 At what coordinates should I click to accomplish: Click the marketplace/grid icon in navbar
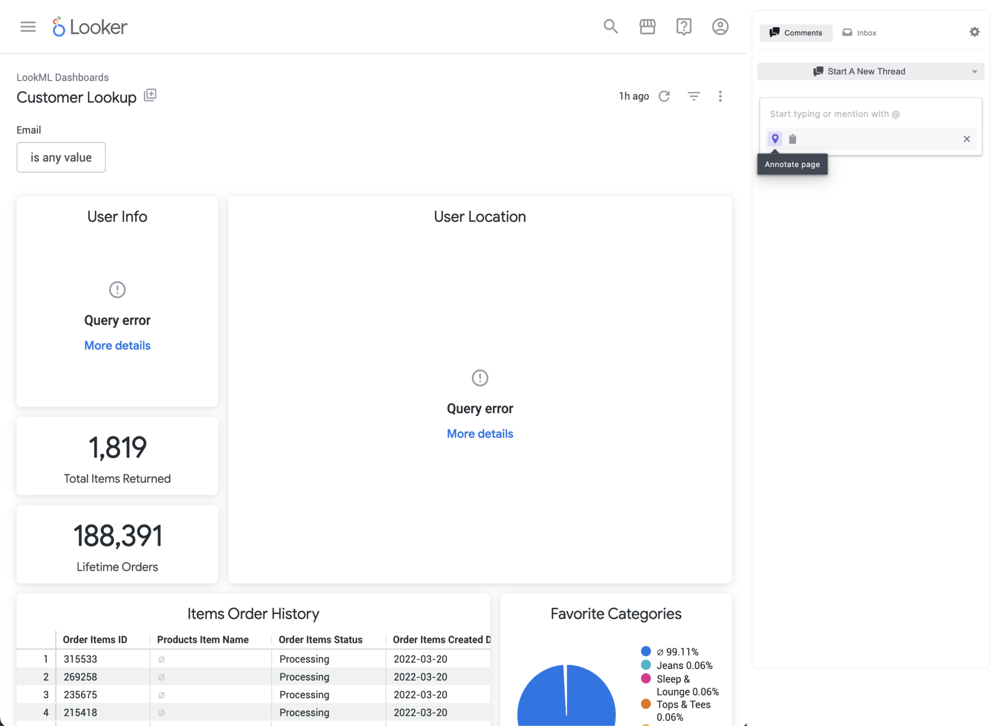pyautogui.click(x=647, y=26)
